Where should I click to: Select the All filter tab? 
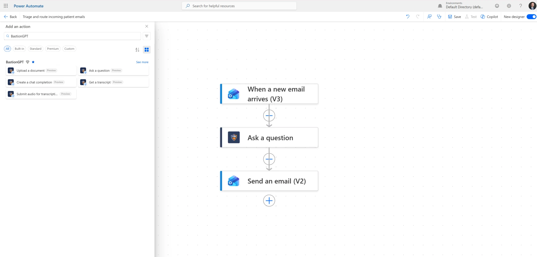[x=7, y=49]
